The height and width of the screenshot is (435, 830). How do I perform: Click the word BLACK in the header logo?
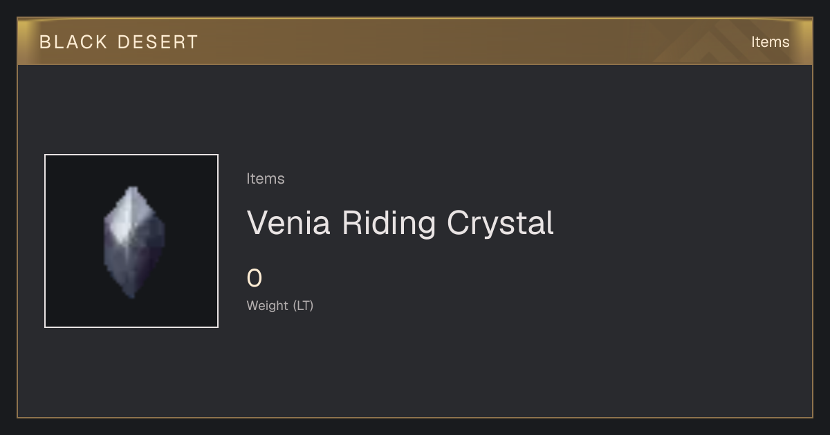pos(73,42)
